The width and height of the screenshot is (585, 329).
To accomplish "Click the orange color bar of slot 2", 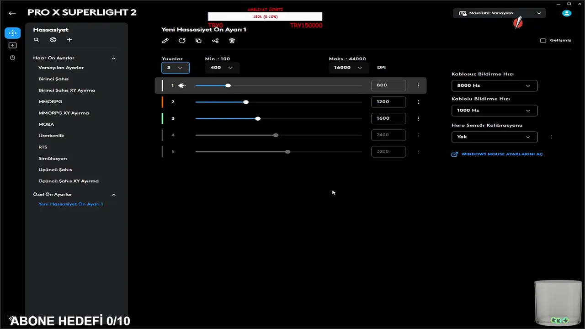I will (x=162, y=102).
